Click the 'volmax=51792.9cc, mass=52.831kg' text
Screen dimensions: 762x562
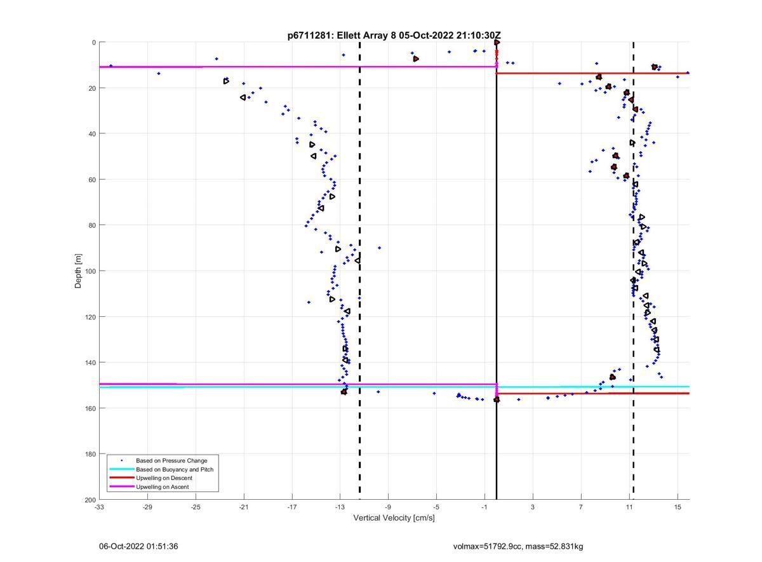pos(518,546)
